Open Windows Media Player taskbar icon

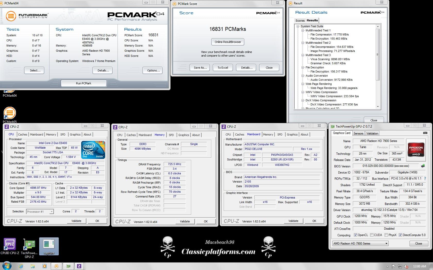pos(44,266)
